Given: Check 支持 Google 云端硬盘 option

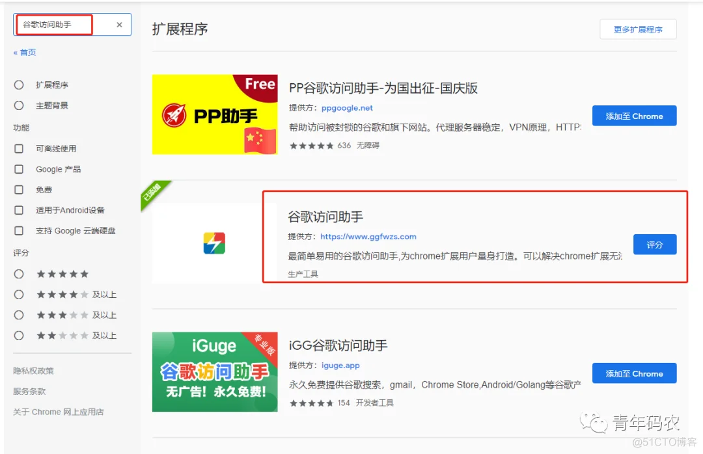Looking at the screenshot, I should (x=19, y=231).
